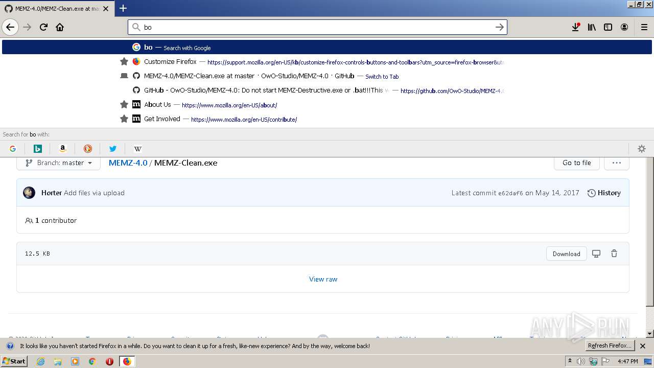
Task: Search with Google one-off engine icon
Action: click(13, 149)
